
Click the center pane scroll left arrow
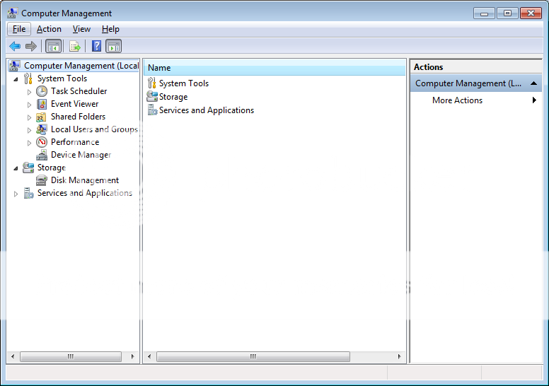[149, 356]
